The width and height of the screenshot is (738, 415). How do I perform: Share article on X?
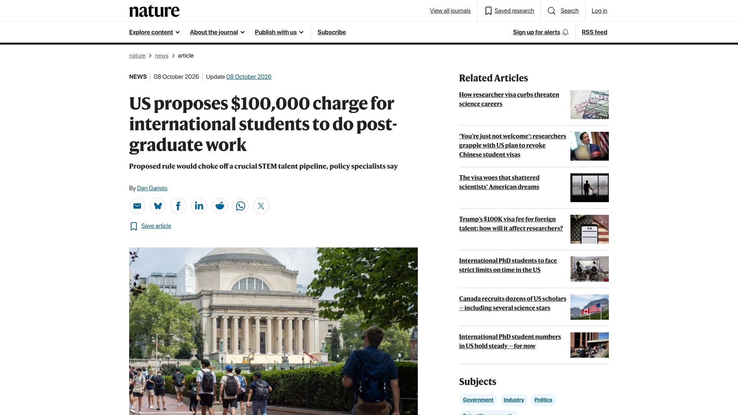[261, 206]
